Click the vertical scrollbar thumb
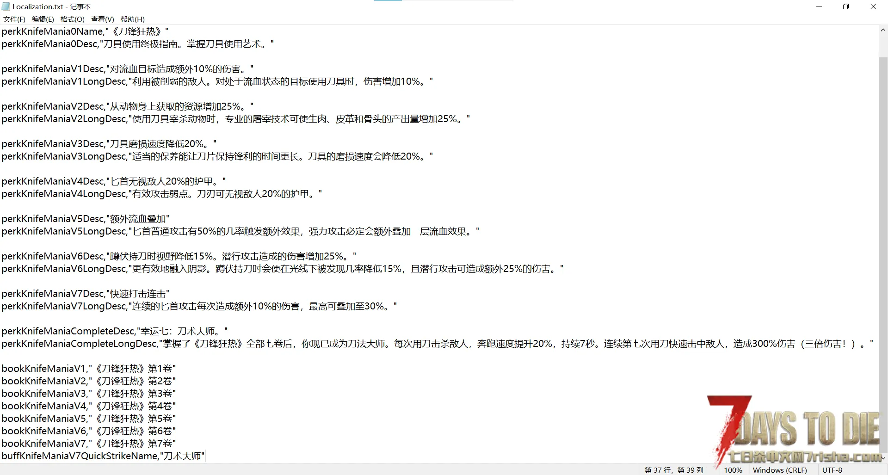Screen dimensions: 888x475 click(882, 231)
